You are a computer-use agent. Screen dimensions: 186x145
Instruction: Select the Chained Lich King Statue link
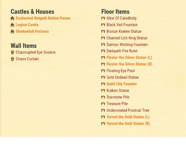[127, 38]
